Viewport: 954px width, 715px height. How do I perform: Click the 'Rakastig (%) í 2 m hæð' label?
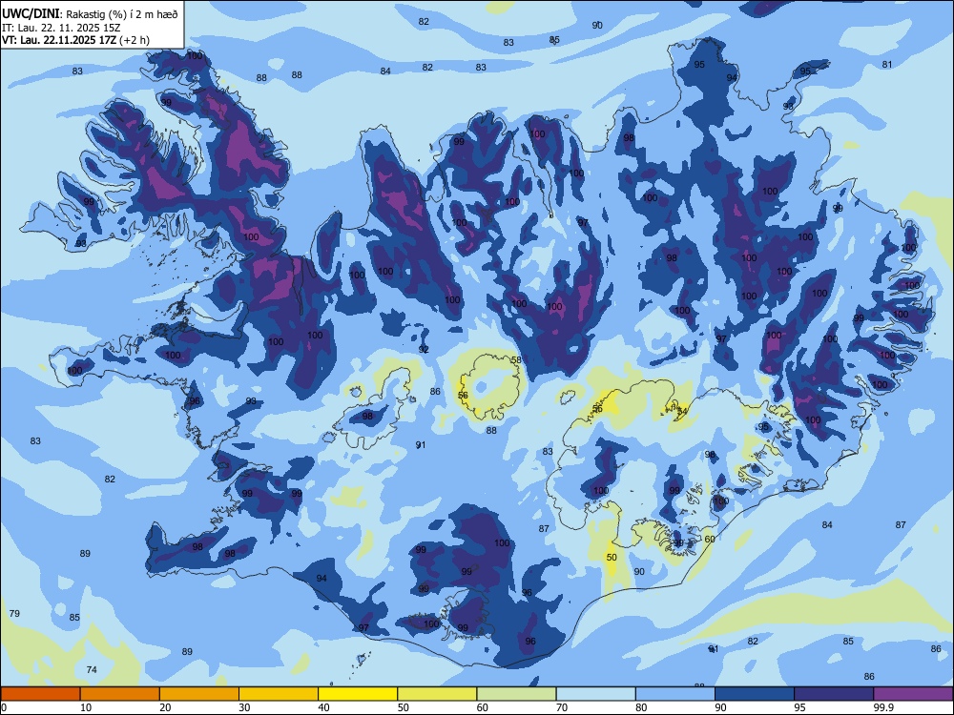coord(122,14)
